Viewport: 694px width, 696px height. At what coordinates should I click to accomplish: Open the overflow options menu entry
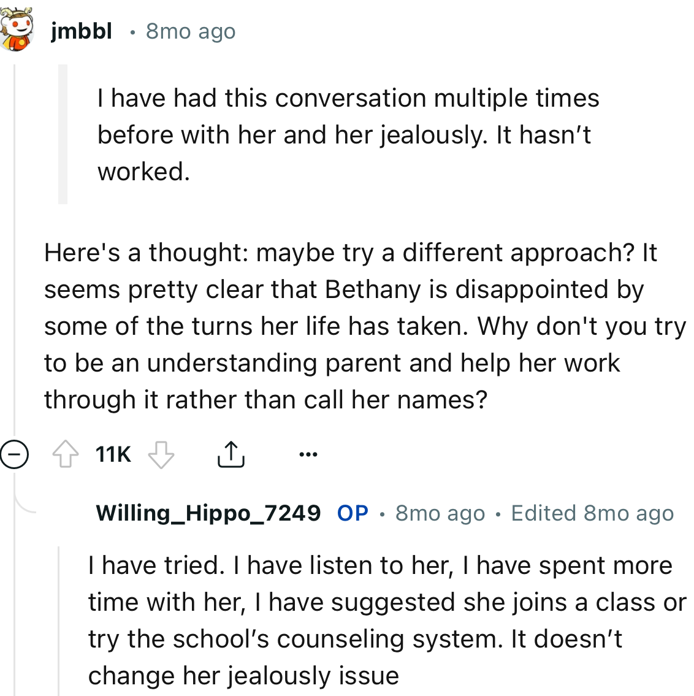click(308, 454)
